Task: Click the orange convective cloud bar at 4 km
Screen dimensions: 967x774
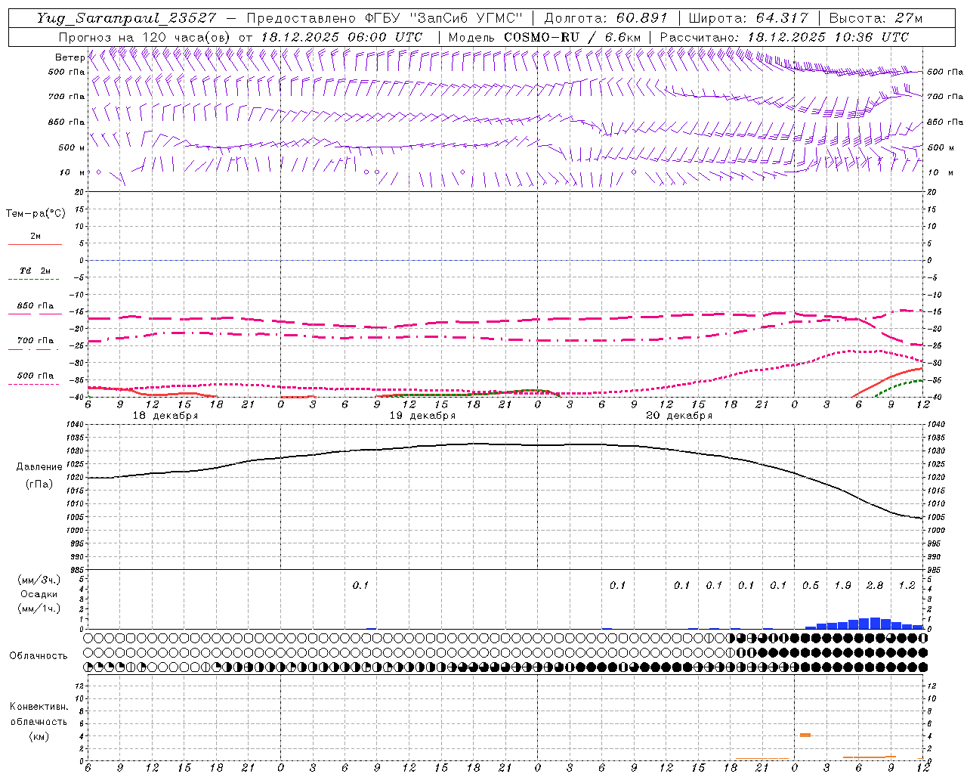Action: click(x=805, y=735)
